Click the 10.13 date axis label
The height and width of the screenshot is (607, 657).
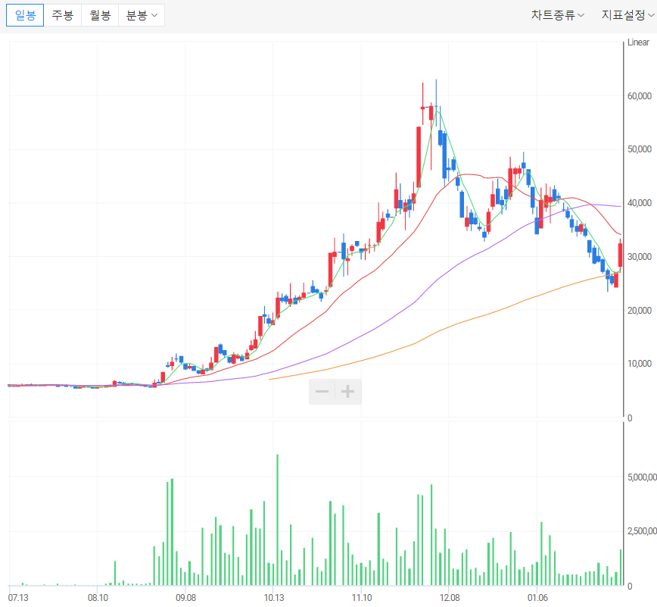[x=273, y=598]
